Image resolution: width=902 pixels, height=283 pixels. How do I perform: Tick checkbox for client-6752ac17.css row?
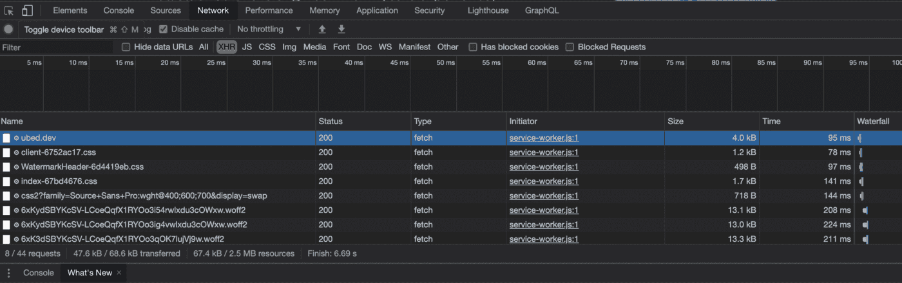[x=6, y=152]
